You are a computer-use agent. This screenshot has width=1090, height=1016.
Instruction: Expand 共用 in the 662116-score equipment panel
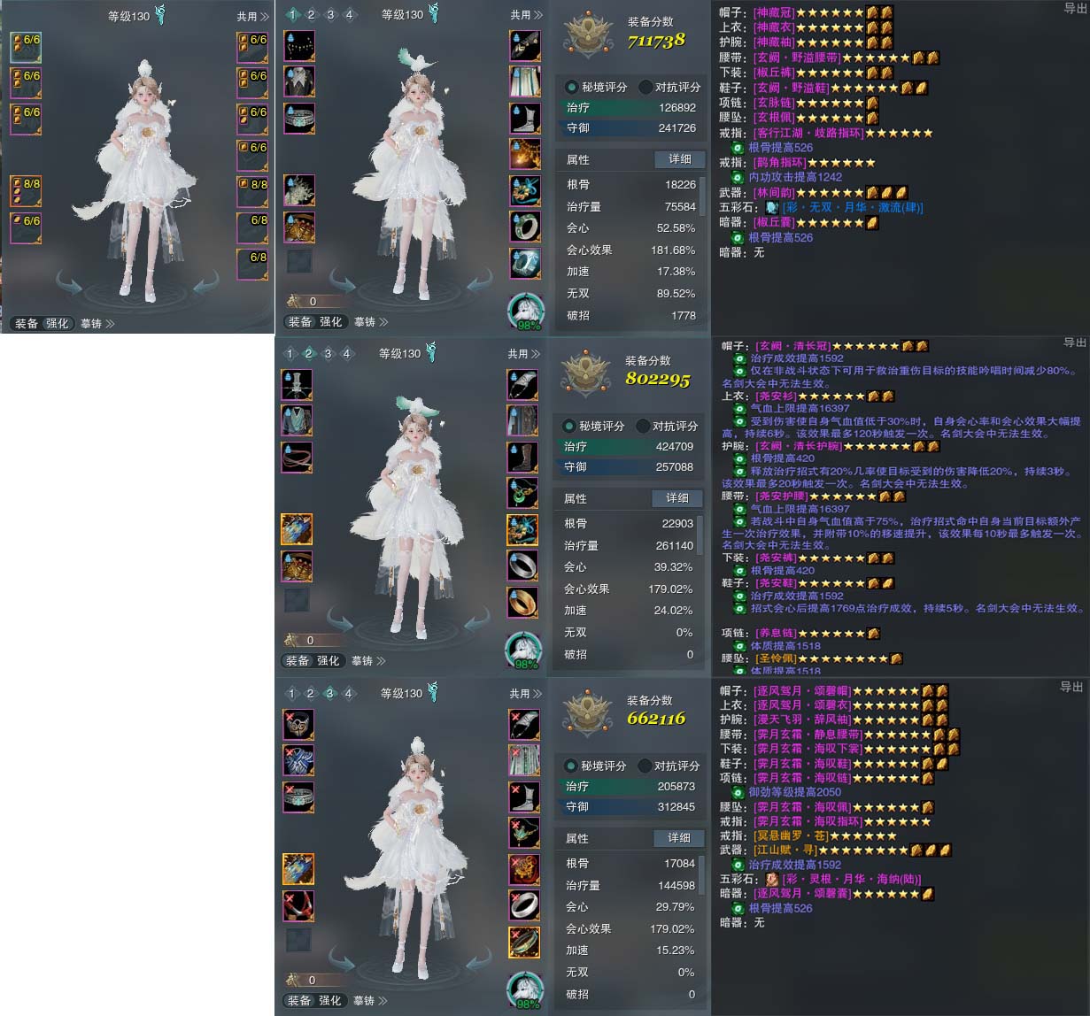[x=526, y=694]
